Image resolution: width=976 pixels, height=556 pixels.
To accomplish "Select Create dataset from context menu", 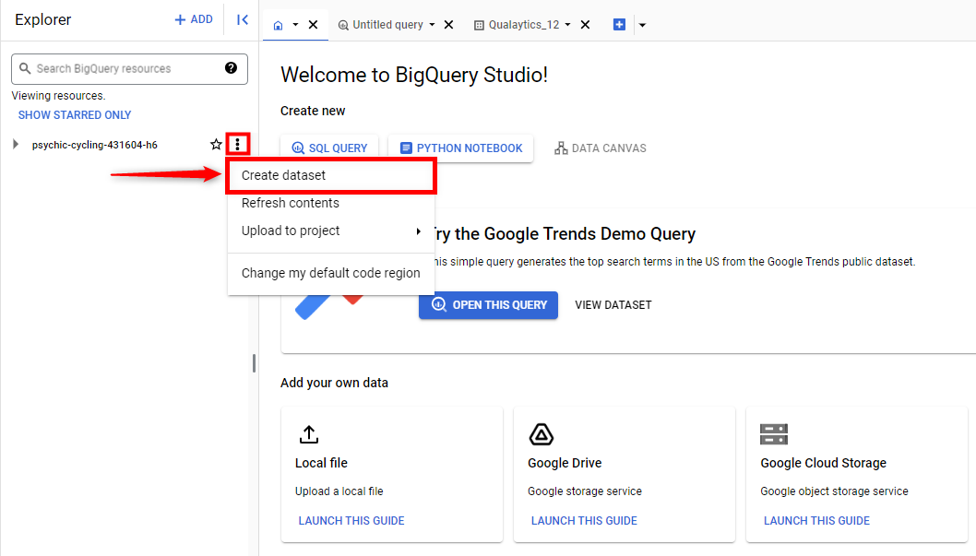I will tap(284, 175).
